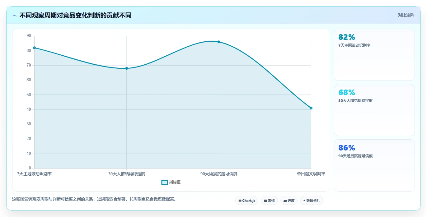Click x-axis label 90天场景沉淀可信度

coord(219,174)
